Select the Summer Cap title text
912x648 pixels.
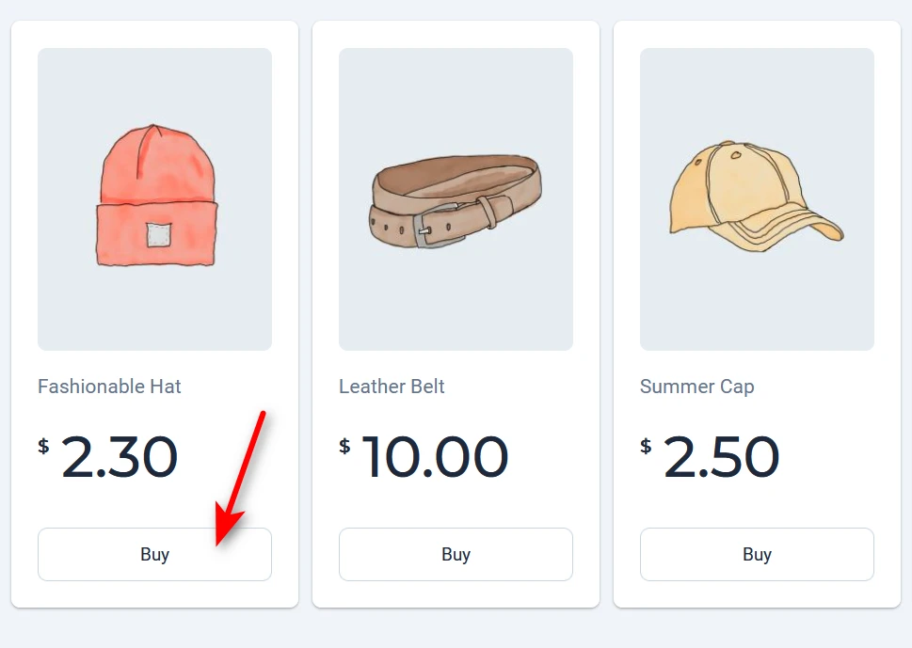[x=696, y=387]
